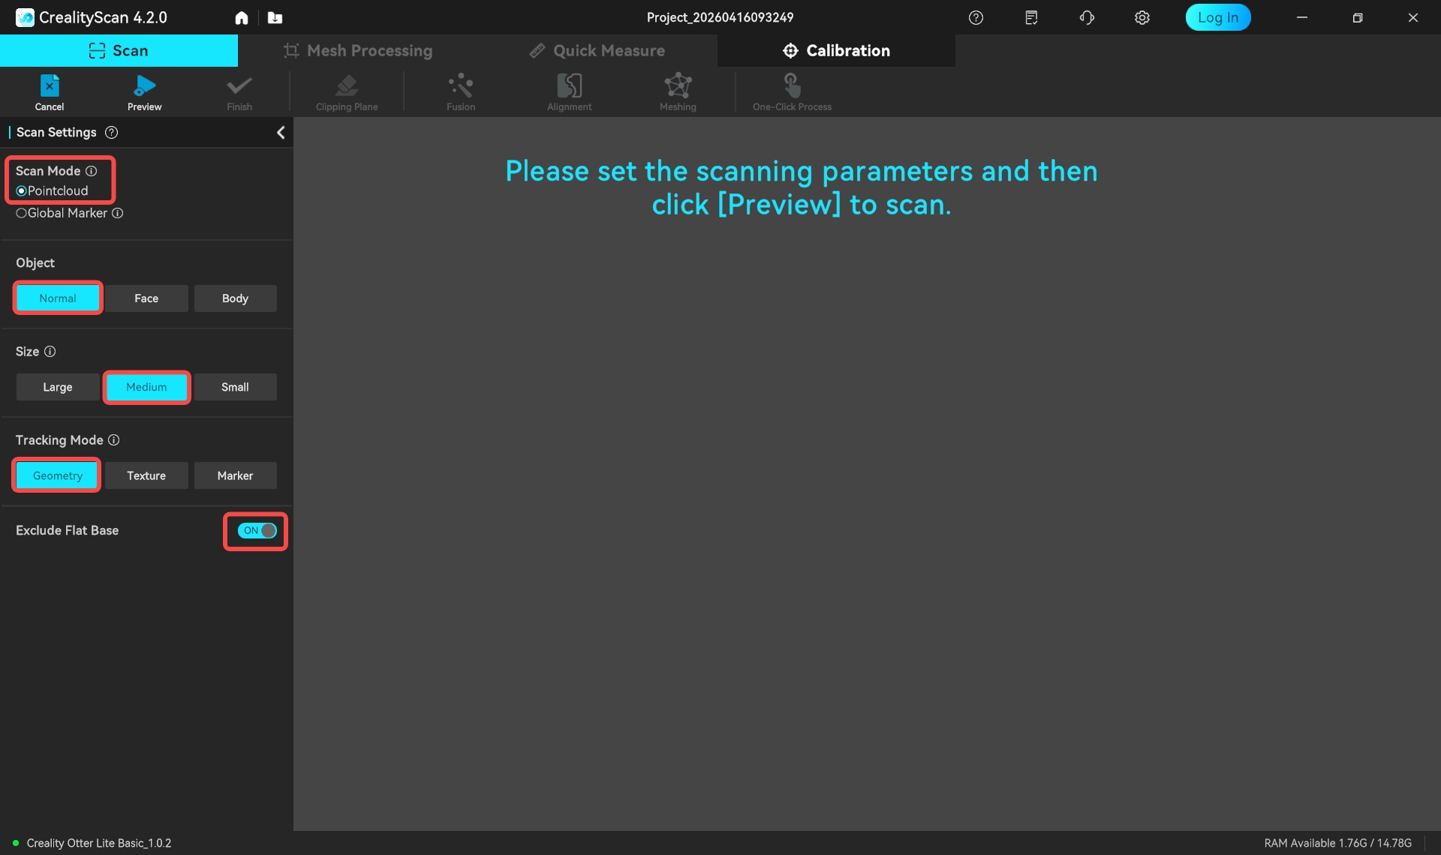Viewport: 1441px width, 855px height.
Task: Toggle Exclude Flat Base switch
Action: (x=257, y=531)
